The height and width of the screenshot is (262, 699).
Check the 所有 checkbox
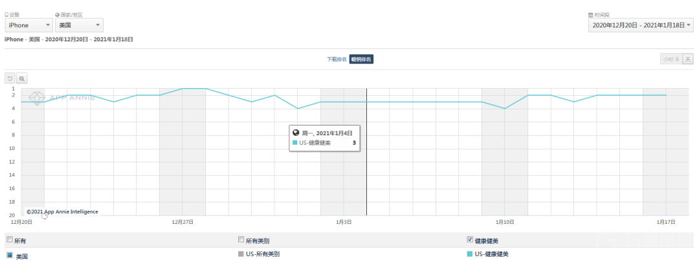click(10, 240)
